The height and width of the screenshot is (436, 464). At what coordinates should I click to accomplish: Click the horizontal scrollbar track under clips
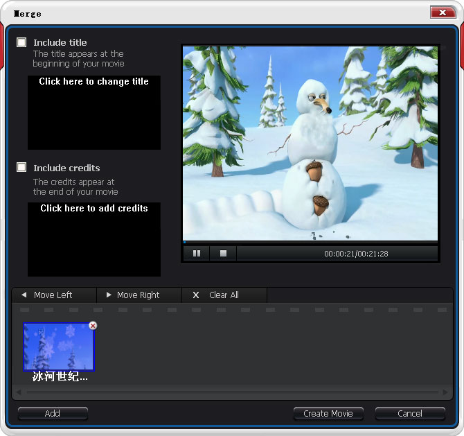click(x=232, y=392)
